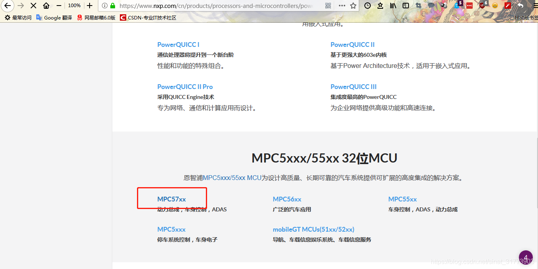
Task: Open the 最常访问 bookmark folder
Action: click(x=18, y=17)
